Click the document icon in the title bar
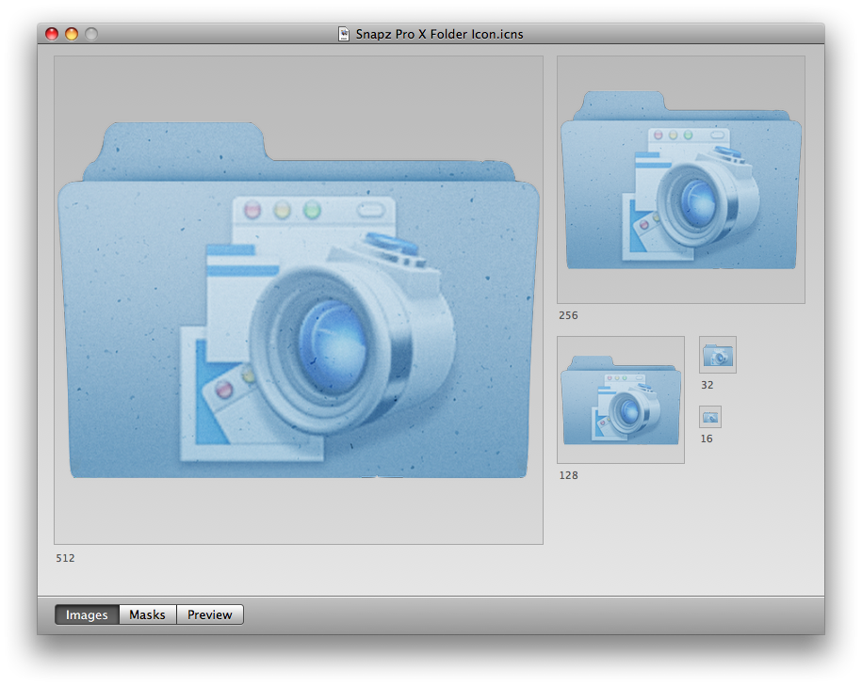 pyautogui.click(x=343, y=33)
